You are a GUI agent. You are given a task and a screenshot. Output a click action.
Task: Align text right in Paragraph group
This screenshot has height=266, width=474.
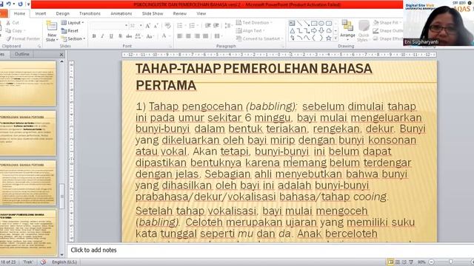(x=197, y=36)
